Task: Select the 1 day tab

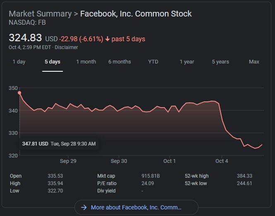Action: pyautogui.click(x=19, y=62)
